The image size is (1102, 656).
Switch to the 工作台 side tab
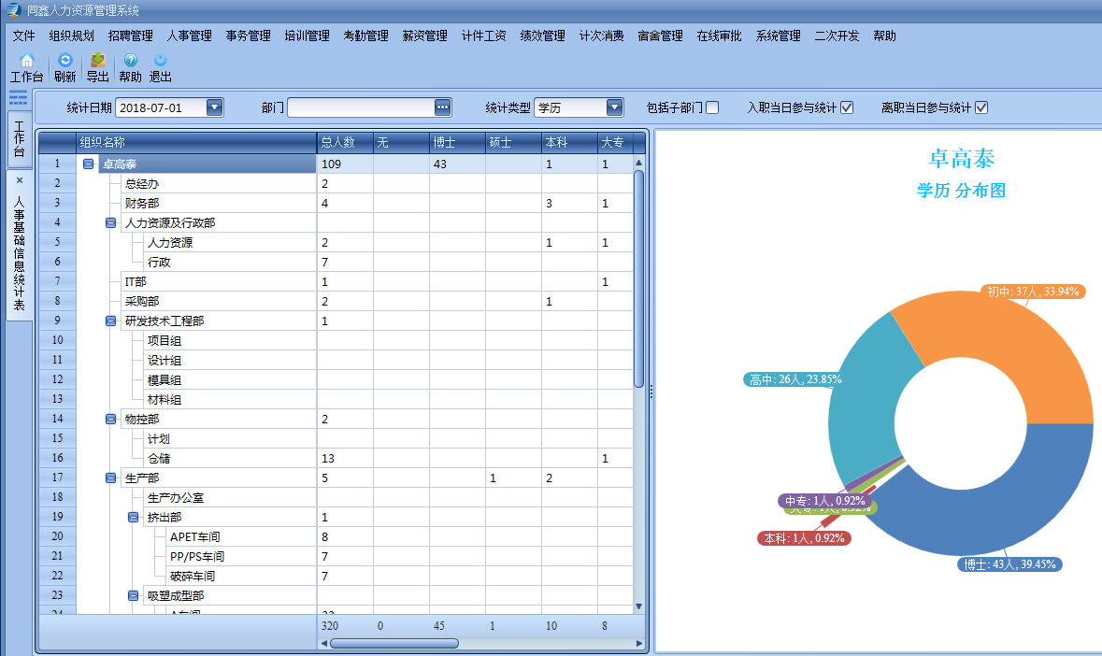[x=19, y=138]
